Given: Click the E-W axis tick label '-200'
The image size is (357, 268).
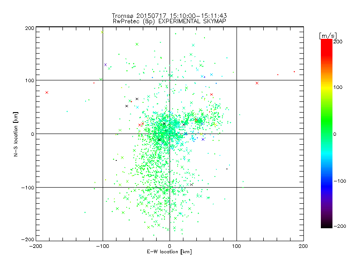Looking at the screenshot, I should pyautogui.click(x=36, y=246).
